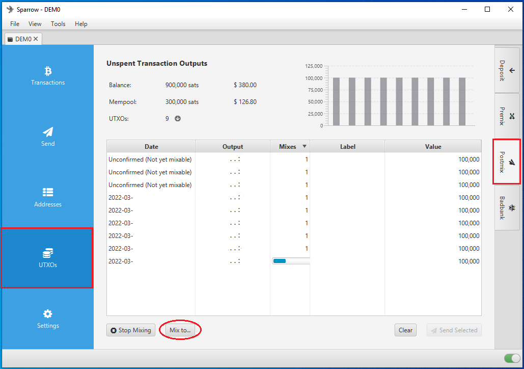Open the File menu
This screenshot has width=524, height=369.
15,24
